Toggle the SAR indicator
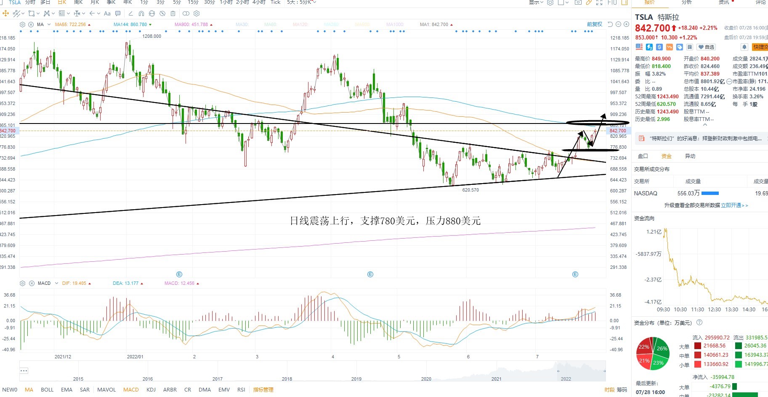The width and height of the screenshot is (768, 397). click(x=85, y=389)
